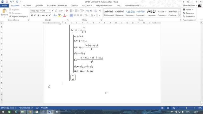Toggle subscript formatting

[47, 16]
